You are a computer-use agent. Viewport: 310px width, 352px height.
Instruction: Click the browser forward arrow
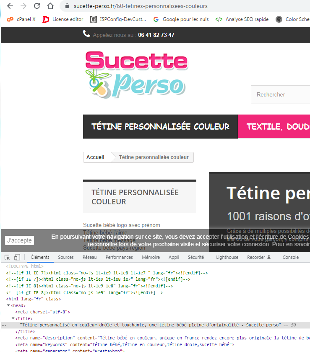click(x=23, y=6)
